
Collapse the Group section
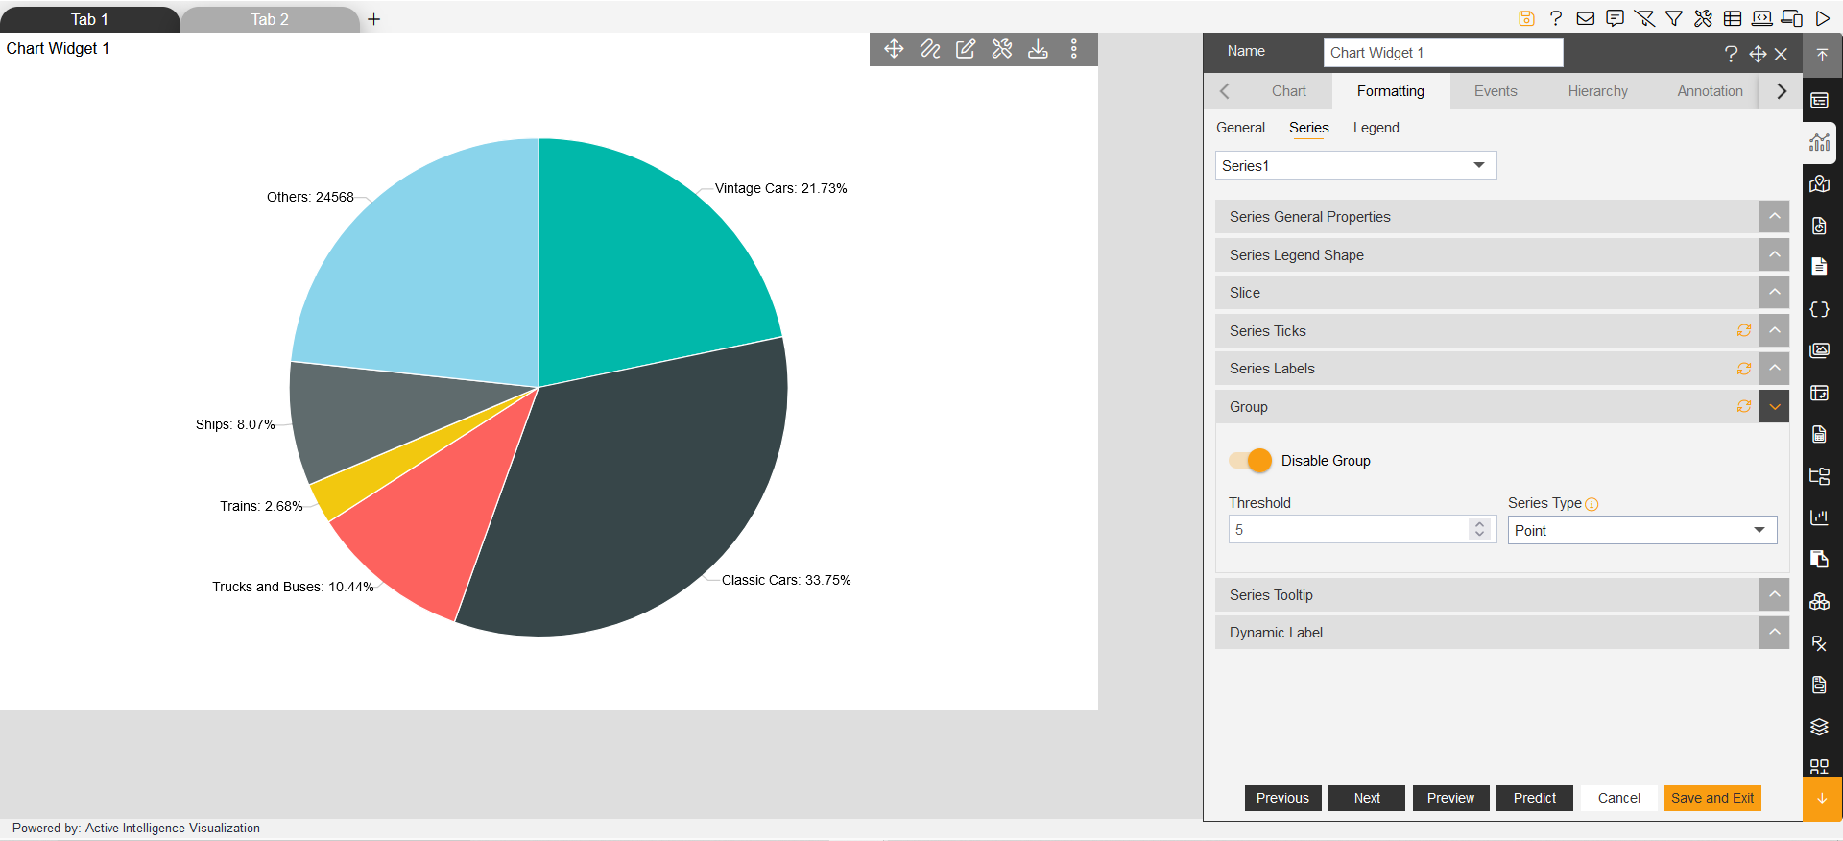click(x=1774, y=407)
